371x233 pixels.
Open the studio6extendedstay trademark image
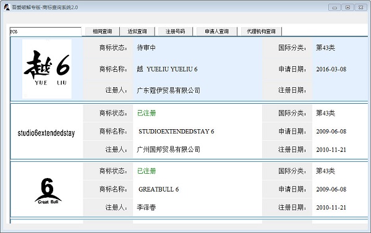46,133
